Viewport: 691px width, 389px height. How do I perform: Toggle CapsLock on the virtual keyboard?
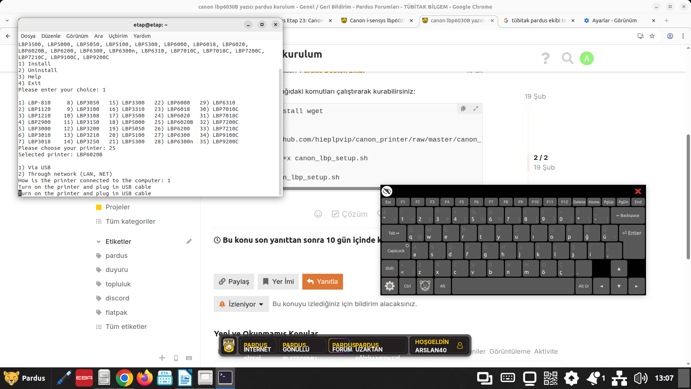[x=396, y=251]
